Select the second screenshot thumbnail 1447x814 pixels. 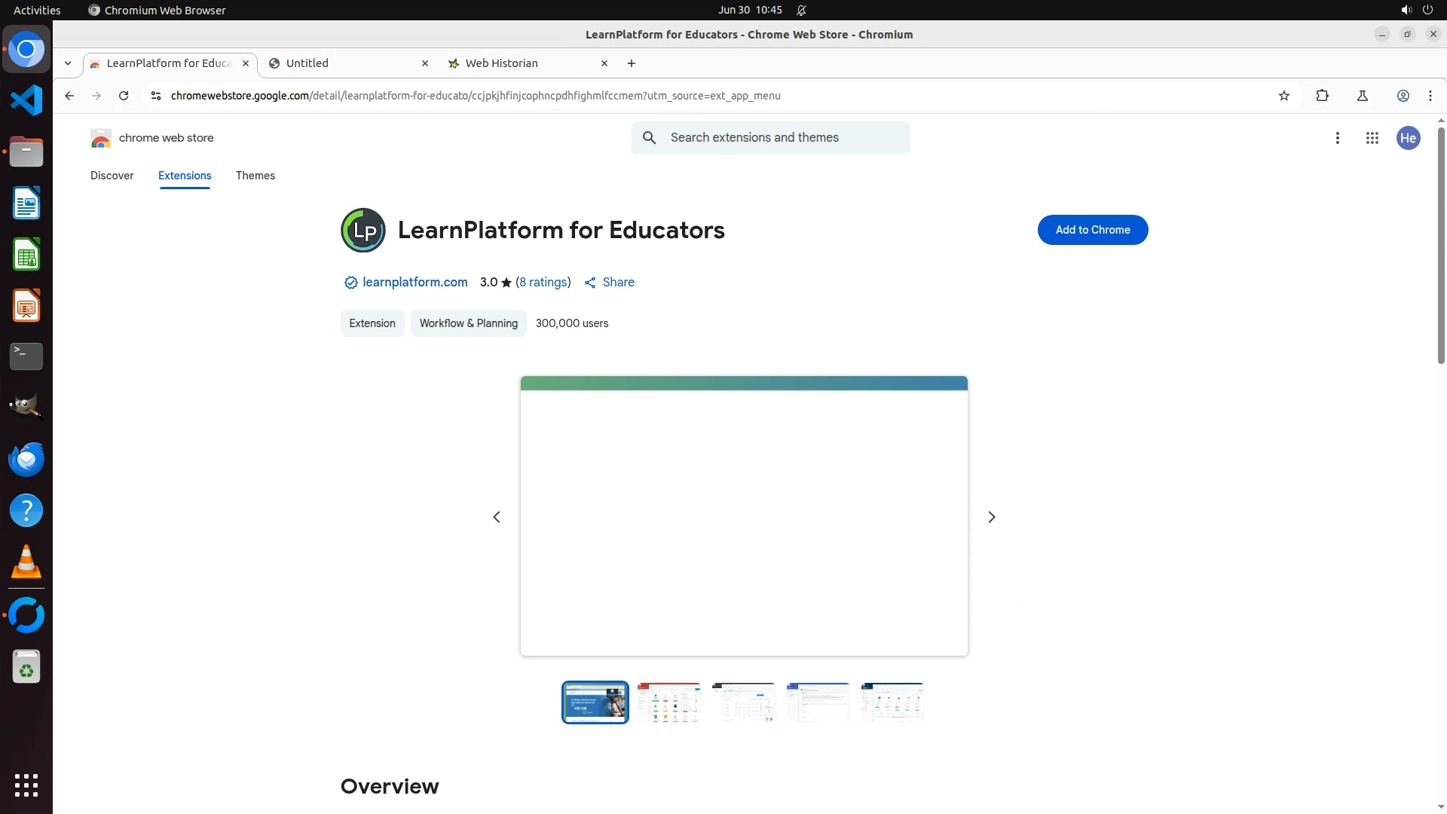coord(668,702)
